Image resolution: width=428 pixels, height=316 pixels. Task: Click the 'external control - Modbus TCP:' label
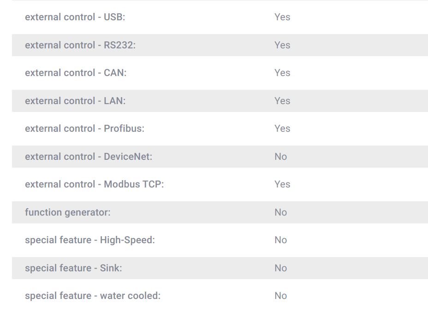(x=95, y=184)
